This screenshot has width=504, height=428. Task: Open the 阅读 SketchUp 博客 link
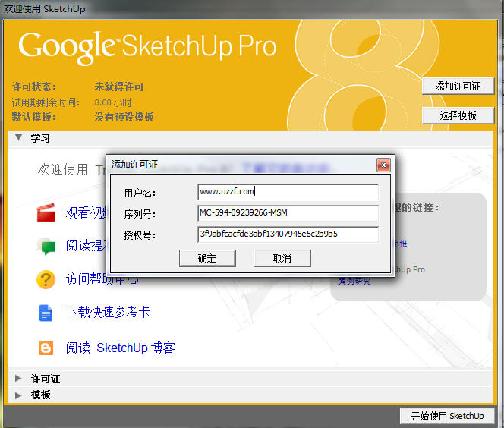[x=120, y=348]
